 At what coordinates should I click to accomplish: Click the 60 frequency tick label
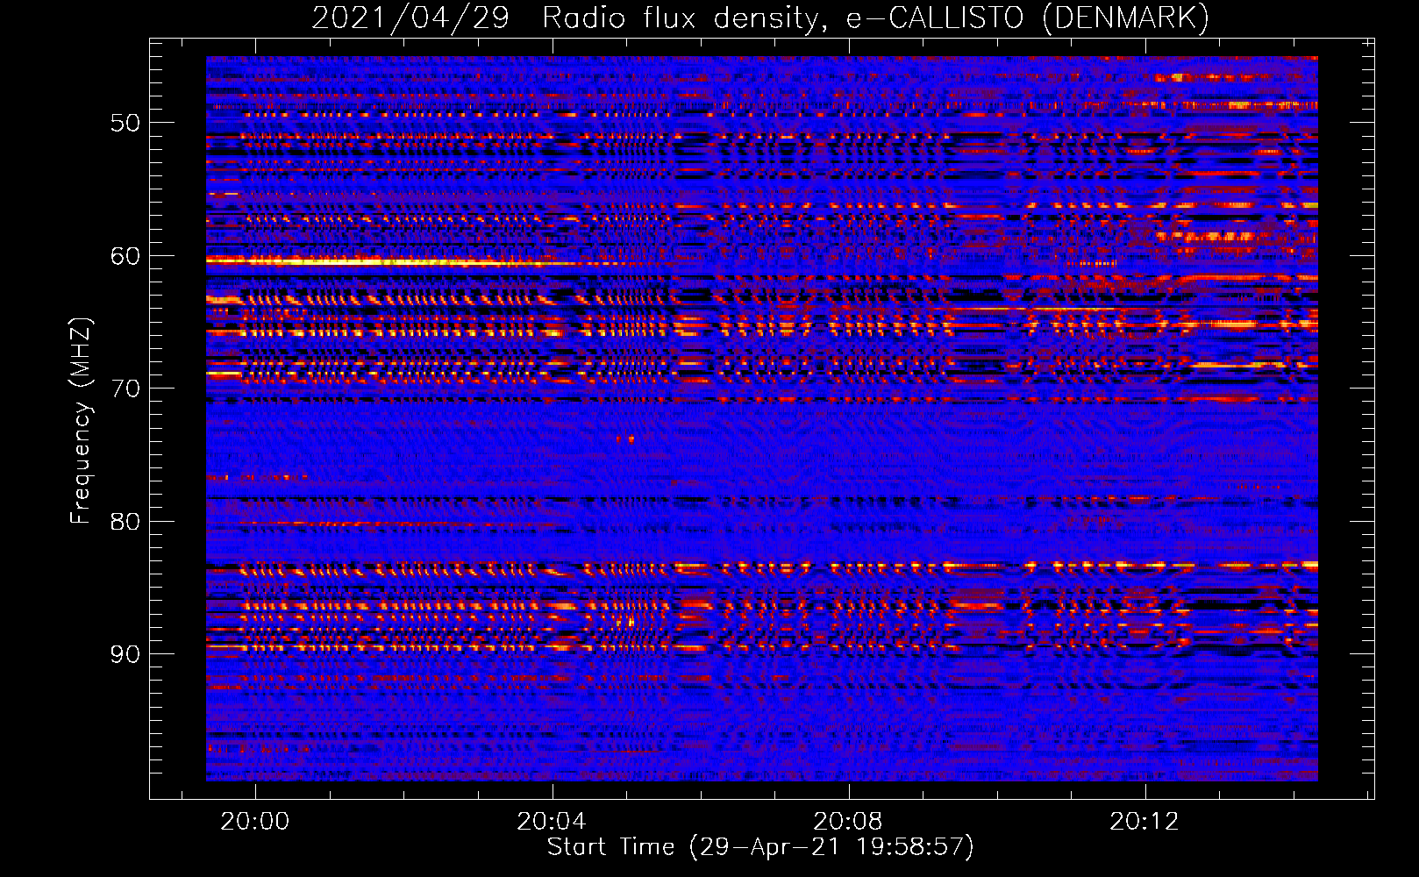pos(125,256)
